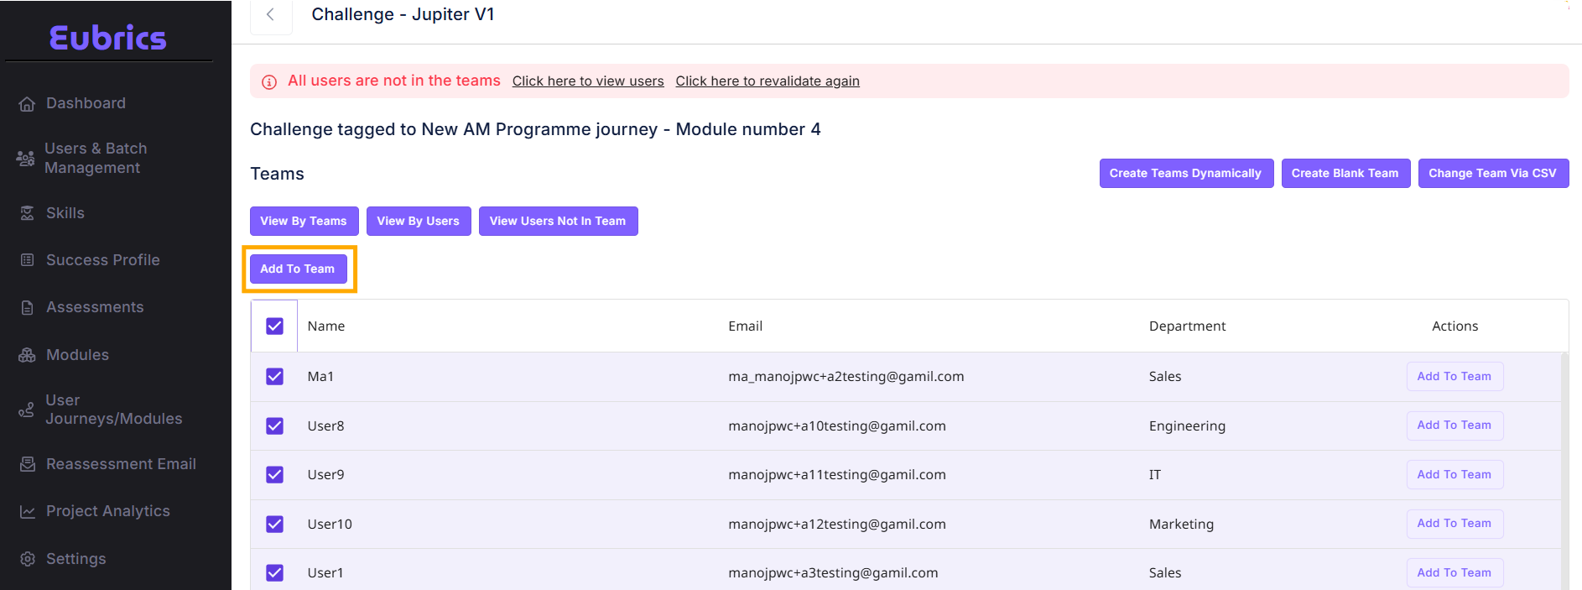Click the Project Analytics chart icon

click(27, 512)
